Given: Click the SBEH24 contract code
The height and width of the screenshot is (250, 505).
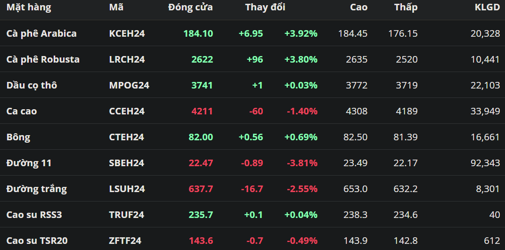Looking at the screenshot, I should point(126,163).
